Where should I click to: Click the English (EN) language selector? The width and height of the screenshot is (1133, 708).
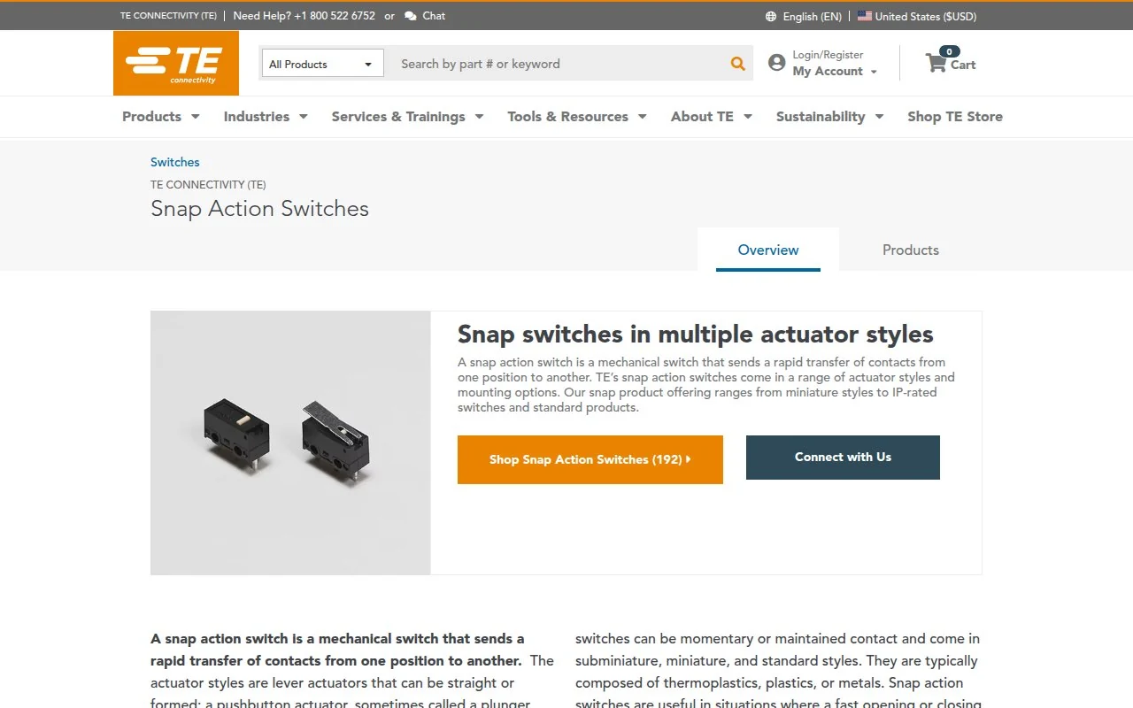coord(813,16)
